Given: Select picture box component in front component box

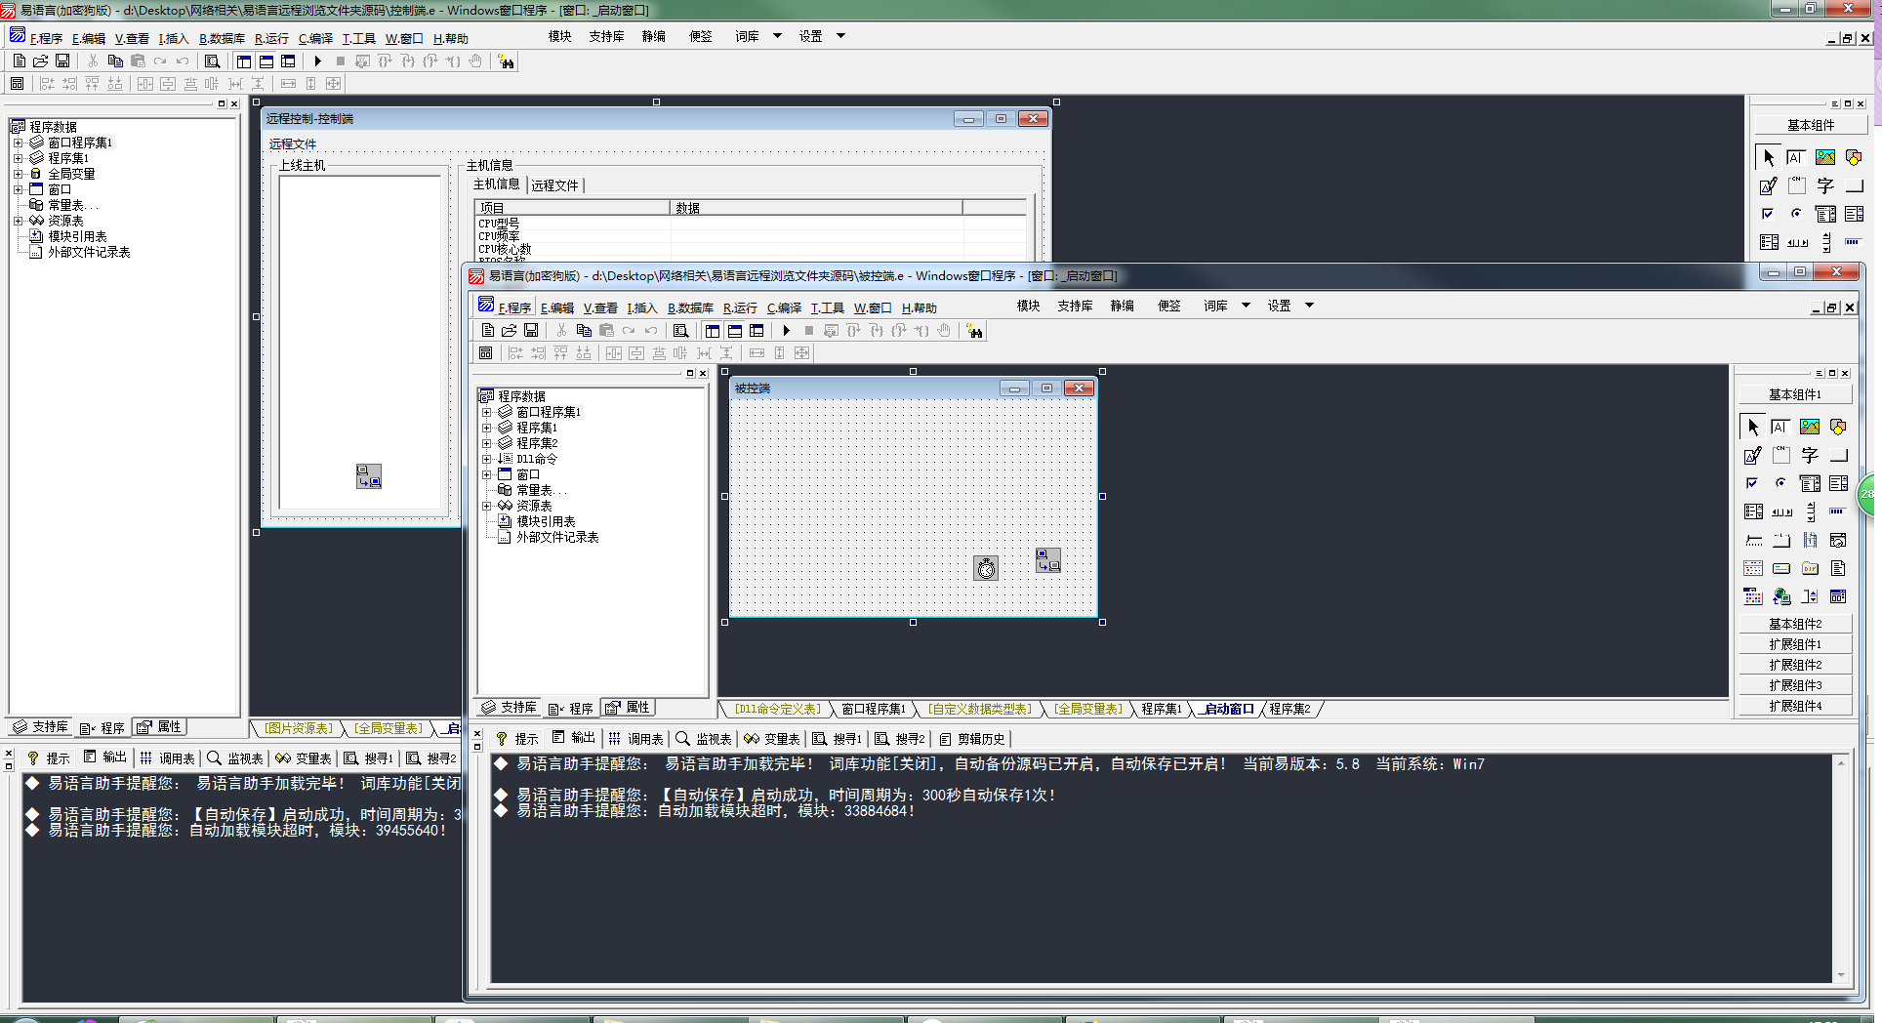Looking at the screenshot, I should 1810,427.
